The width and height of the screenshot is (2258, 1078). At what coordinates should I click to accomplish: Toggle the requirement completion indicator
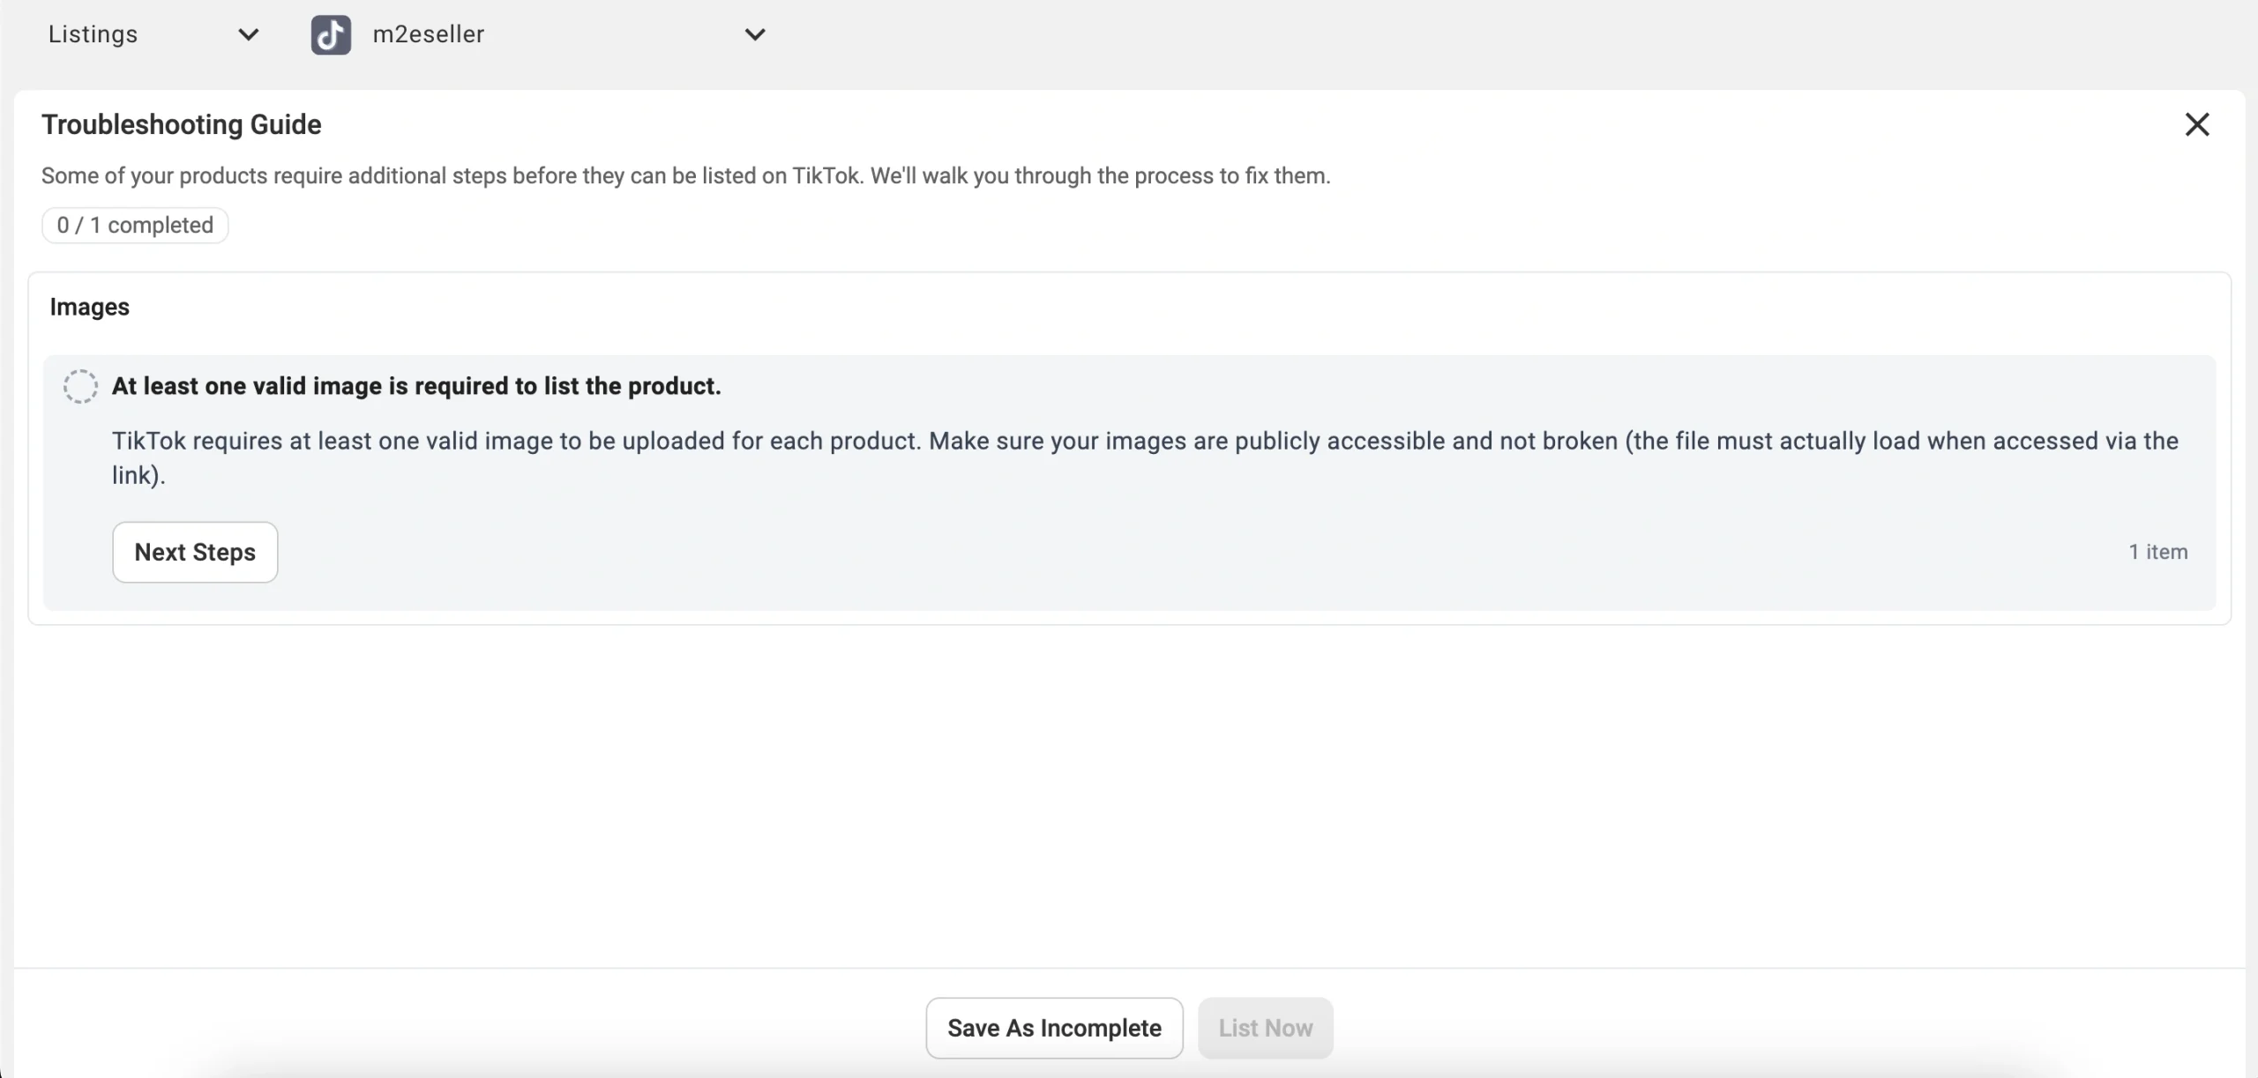click(81, 386)
